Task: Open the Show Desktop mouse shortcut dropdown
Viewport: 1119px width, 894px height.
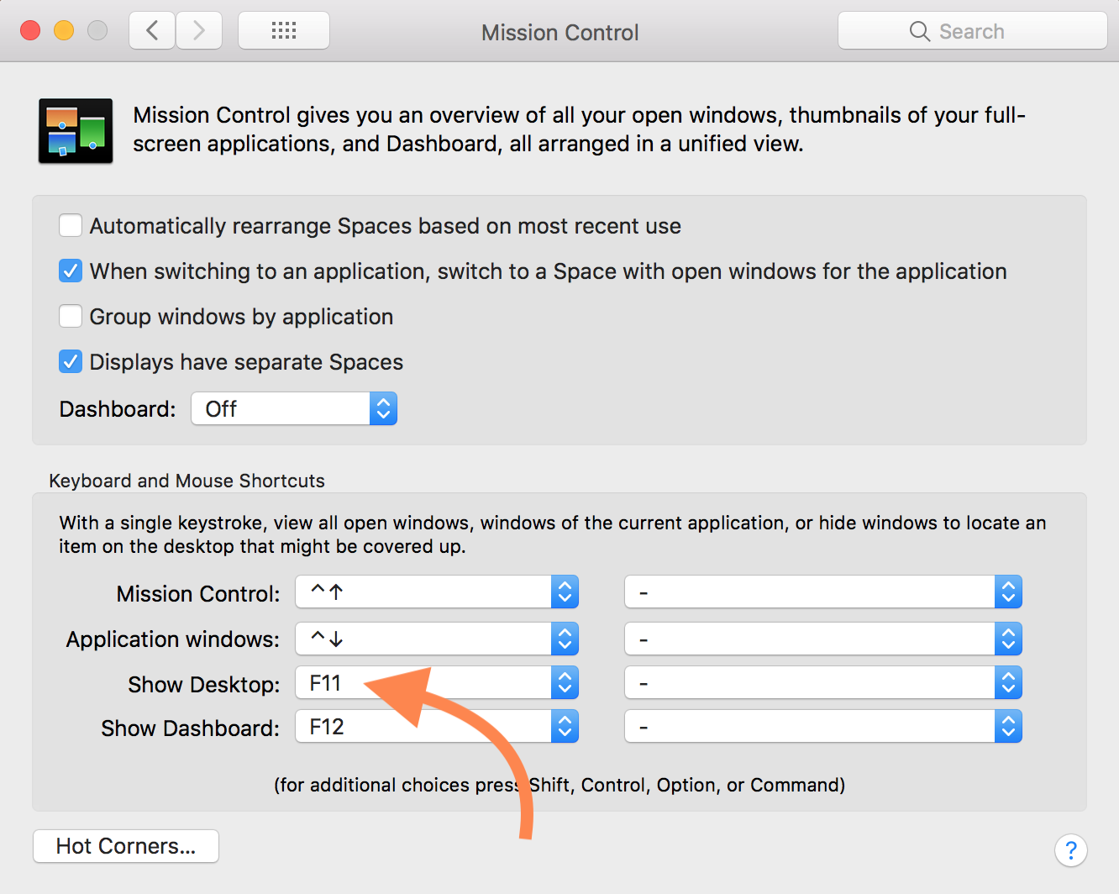Action: point(823,683)
